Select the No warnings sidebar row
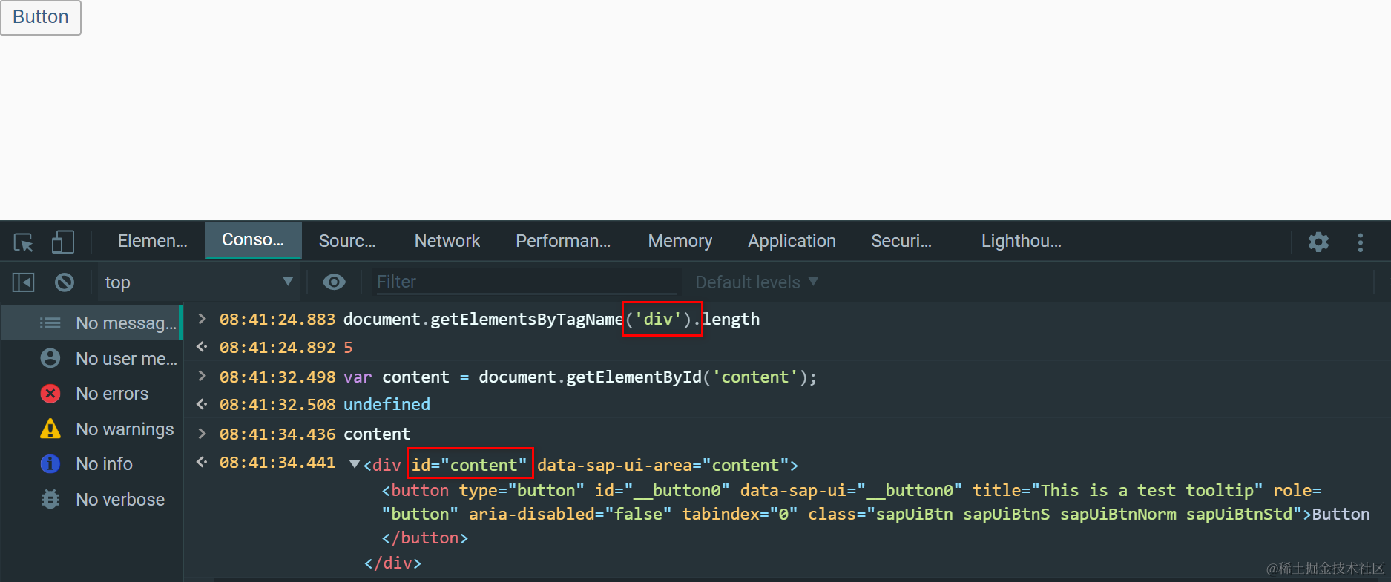The width and height of the screenshot is (1391, 582). [x=92, y=429]
